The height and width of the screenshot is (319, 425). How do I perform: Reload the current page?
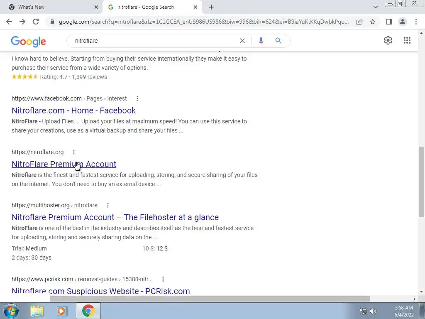(36, 22)
